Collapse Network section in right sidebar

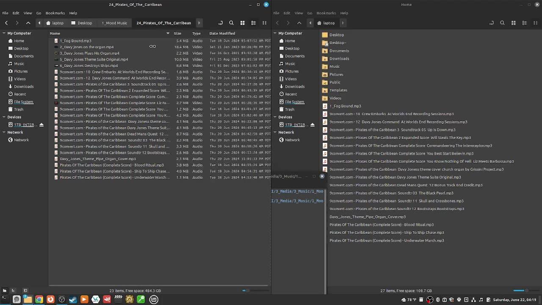[x=275, y=132]
